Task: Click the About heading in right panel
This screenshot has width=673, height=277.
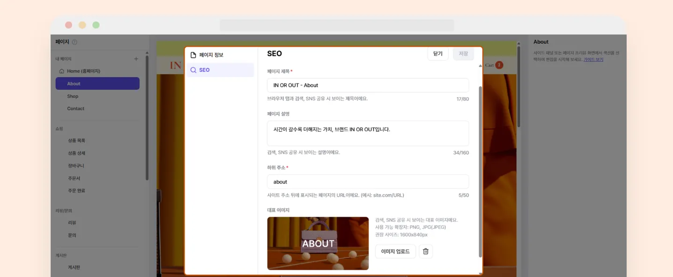Action: tap(541, 42)
